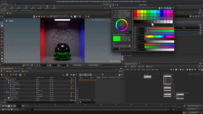Click the orange mix icon in Color Editor
203x114 pixels.
(x=129, y=46)
